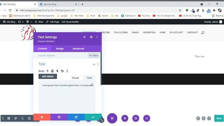Select tablet view icon
Viewport: 224px width, 126px height.
(29, 118)
